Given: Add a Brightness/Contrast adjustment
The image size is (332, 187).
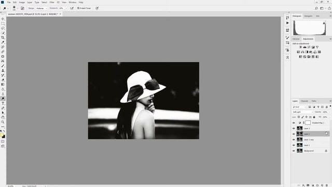Looking at the screenshot, I should click(300, 47).
